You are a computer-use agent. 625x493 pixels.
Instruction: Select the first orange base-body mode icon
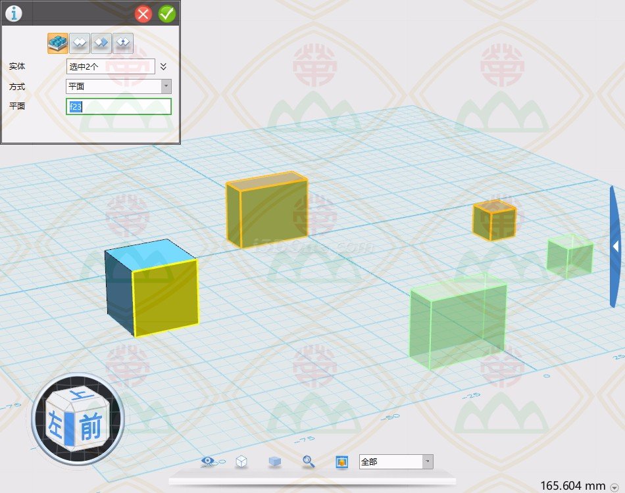pos(58,43)
